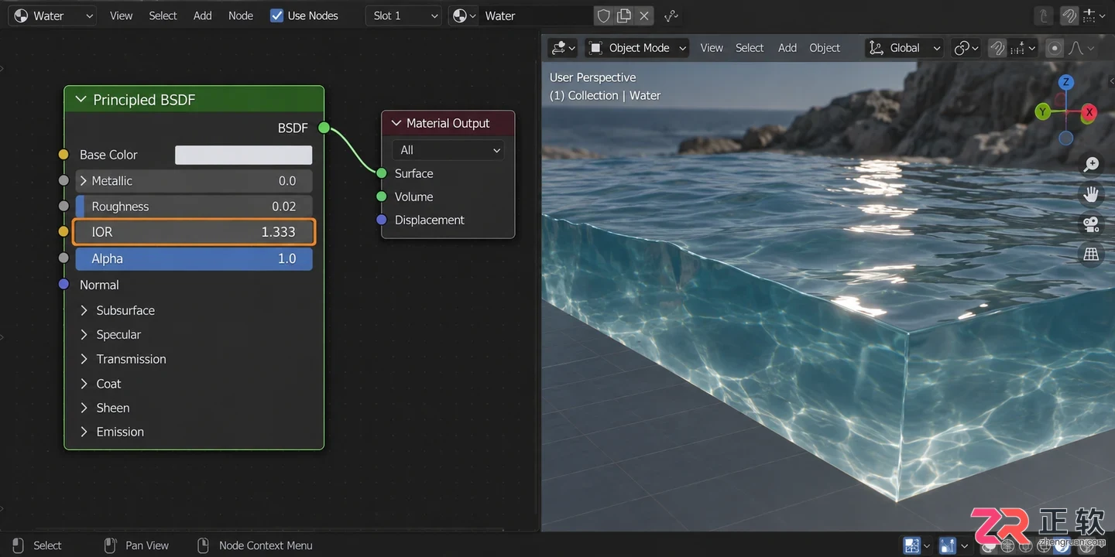Click the "User Perspective" viewport label
The width and height of the screenshot is (1115, 557).
tap(592, 77)
